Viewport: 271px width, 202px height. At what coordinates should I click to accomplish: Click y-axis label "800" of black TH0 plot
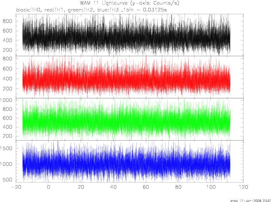pyautogui.click(x=8, y=21)
